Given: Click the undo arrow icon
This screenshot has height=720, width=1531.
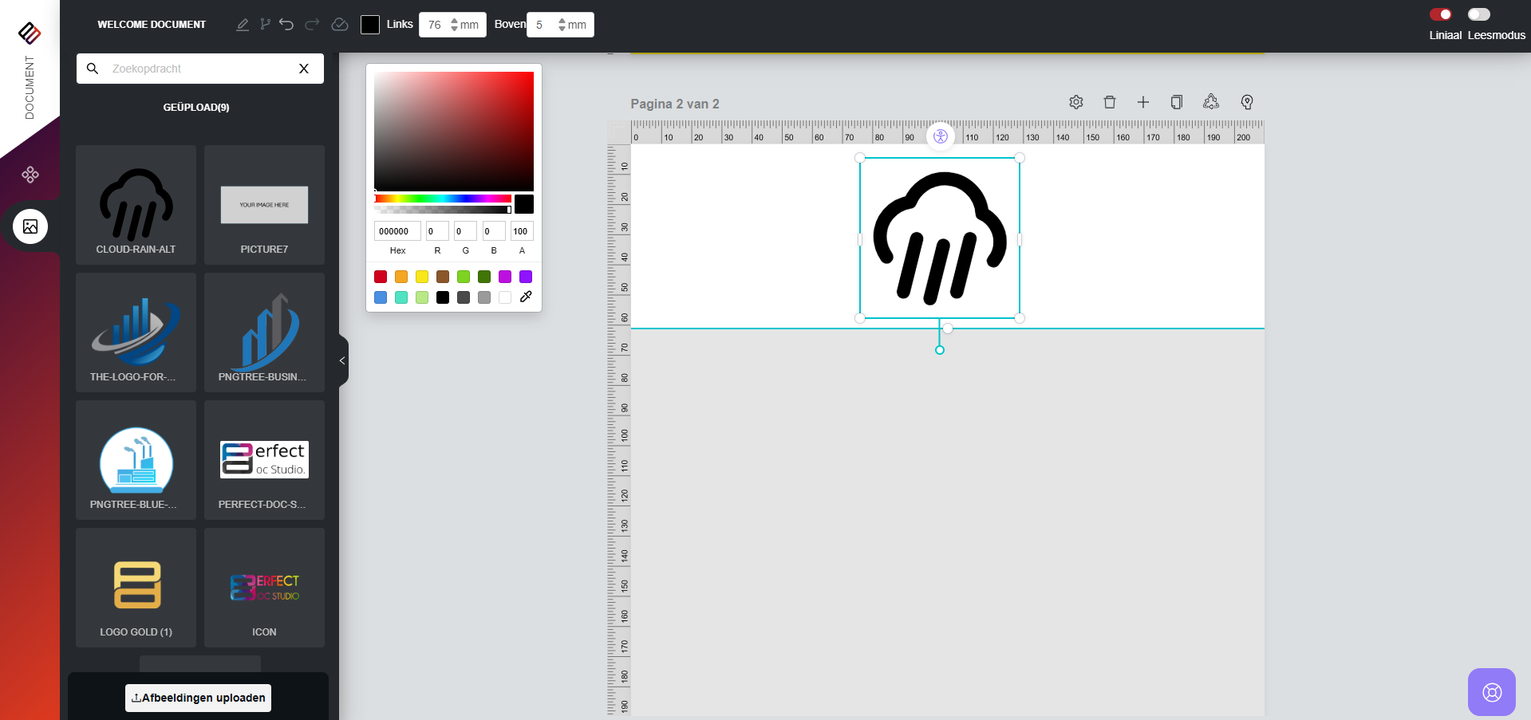Looking at the screenshot, I should (x=286, y=24).
